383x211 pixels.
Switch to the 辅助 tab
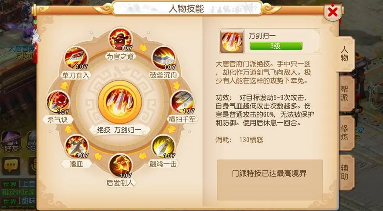pos(346,172)
